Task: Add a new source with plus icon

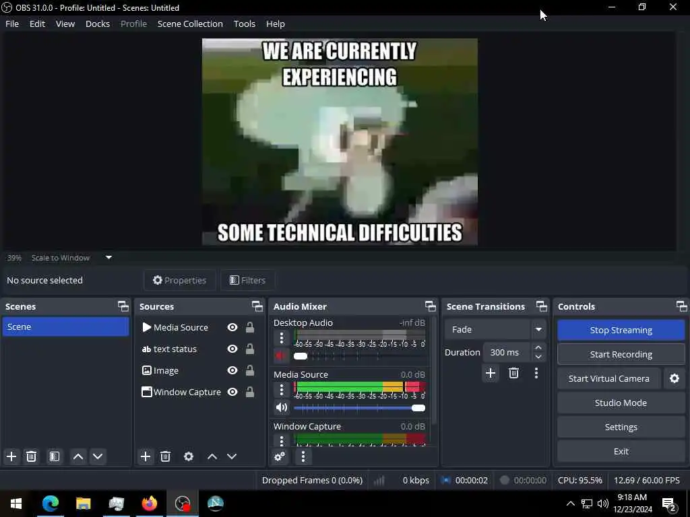Action: click(x=146, y=456)
